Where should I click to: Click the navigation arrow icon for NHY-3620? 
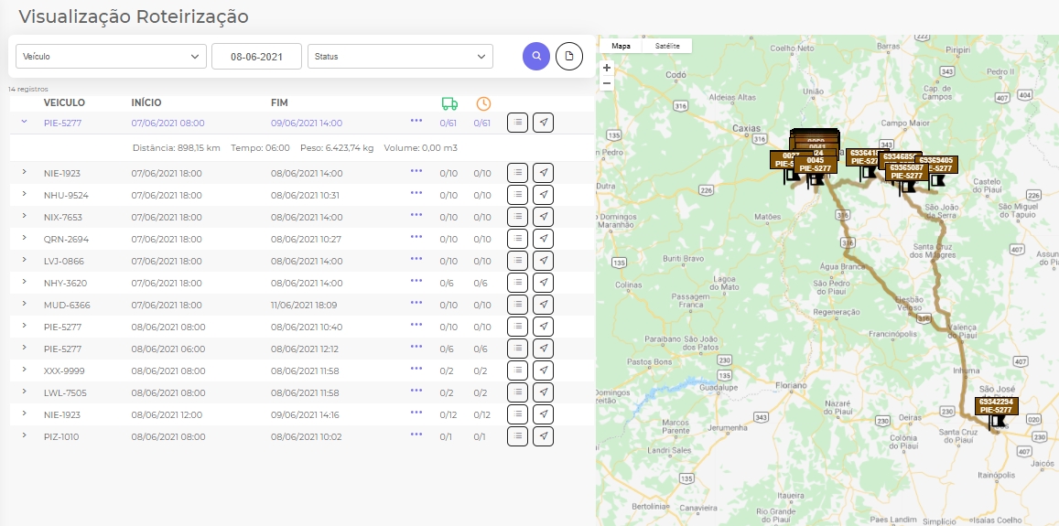pos(543,283)
